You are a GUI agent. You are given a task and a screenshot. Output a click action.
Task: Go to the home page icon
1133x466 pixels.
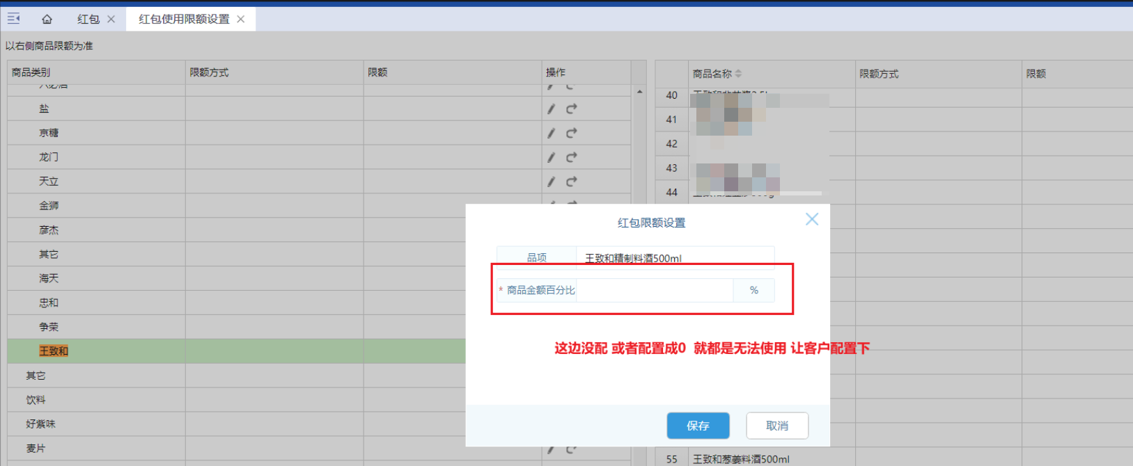(47, 19)
